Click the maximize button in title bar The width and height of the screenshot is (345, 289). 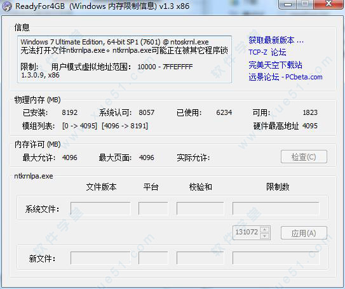[x=305, y=4]
